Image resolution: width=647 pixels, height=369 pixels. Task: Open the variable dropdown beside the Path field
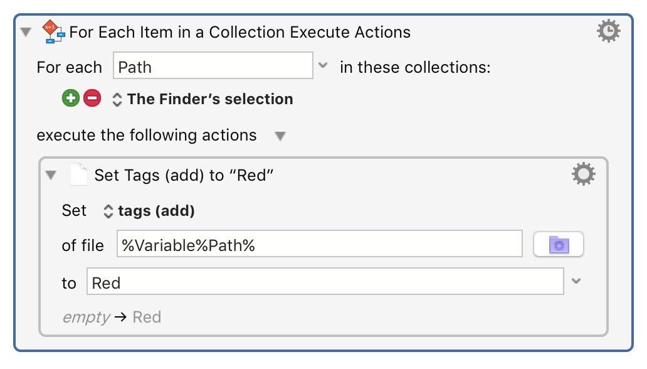click(x=323, y=65)
